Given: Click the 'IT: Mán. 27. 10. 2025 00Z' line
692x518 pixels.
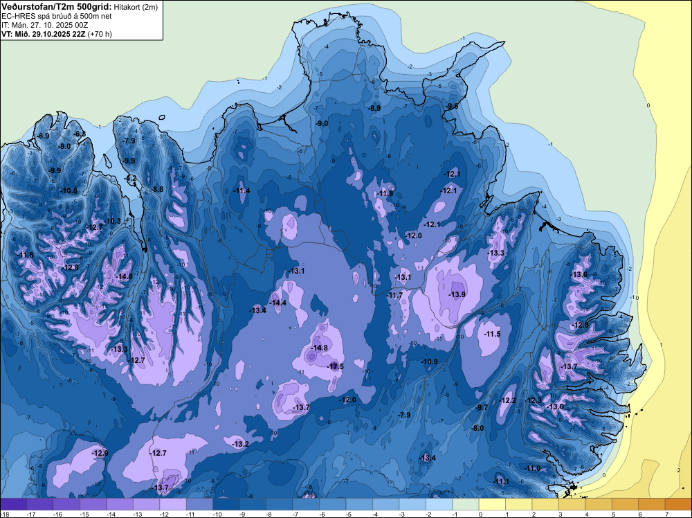Looking at the screenshot, I should 44,25.
